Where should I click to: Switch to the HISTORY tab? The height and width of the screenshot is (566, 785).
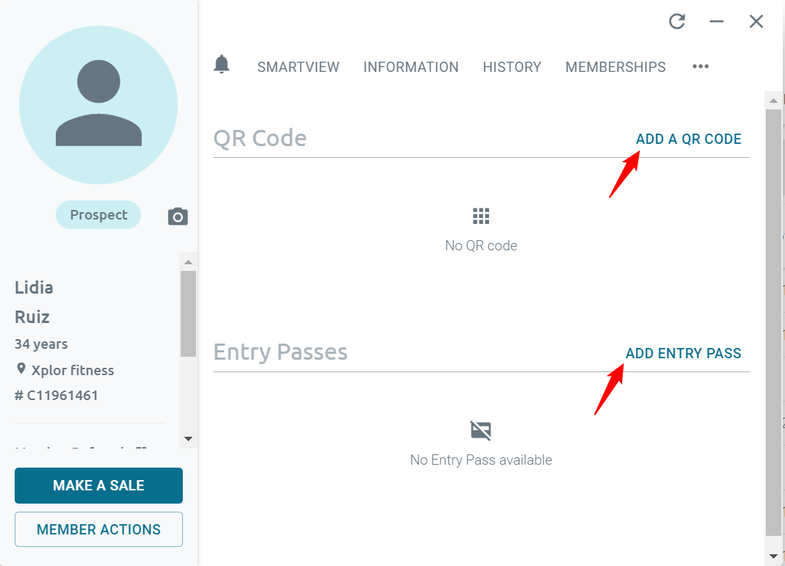512,67
